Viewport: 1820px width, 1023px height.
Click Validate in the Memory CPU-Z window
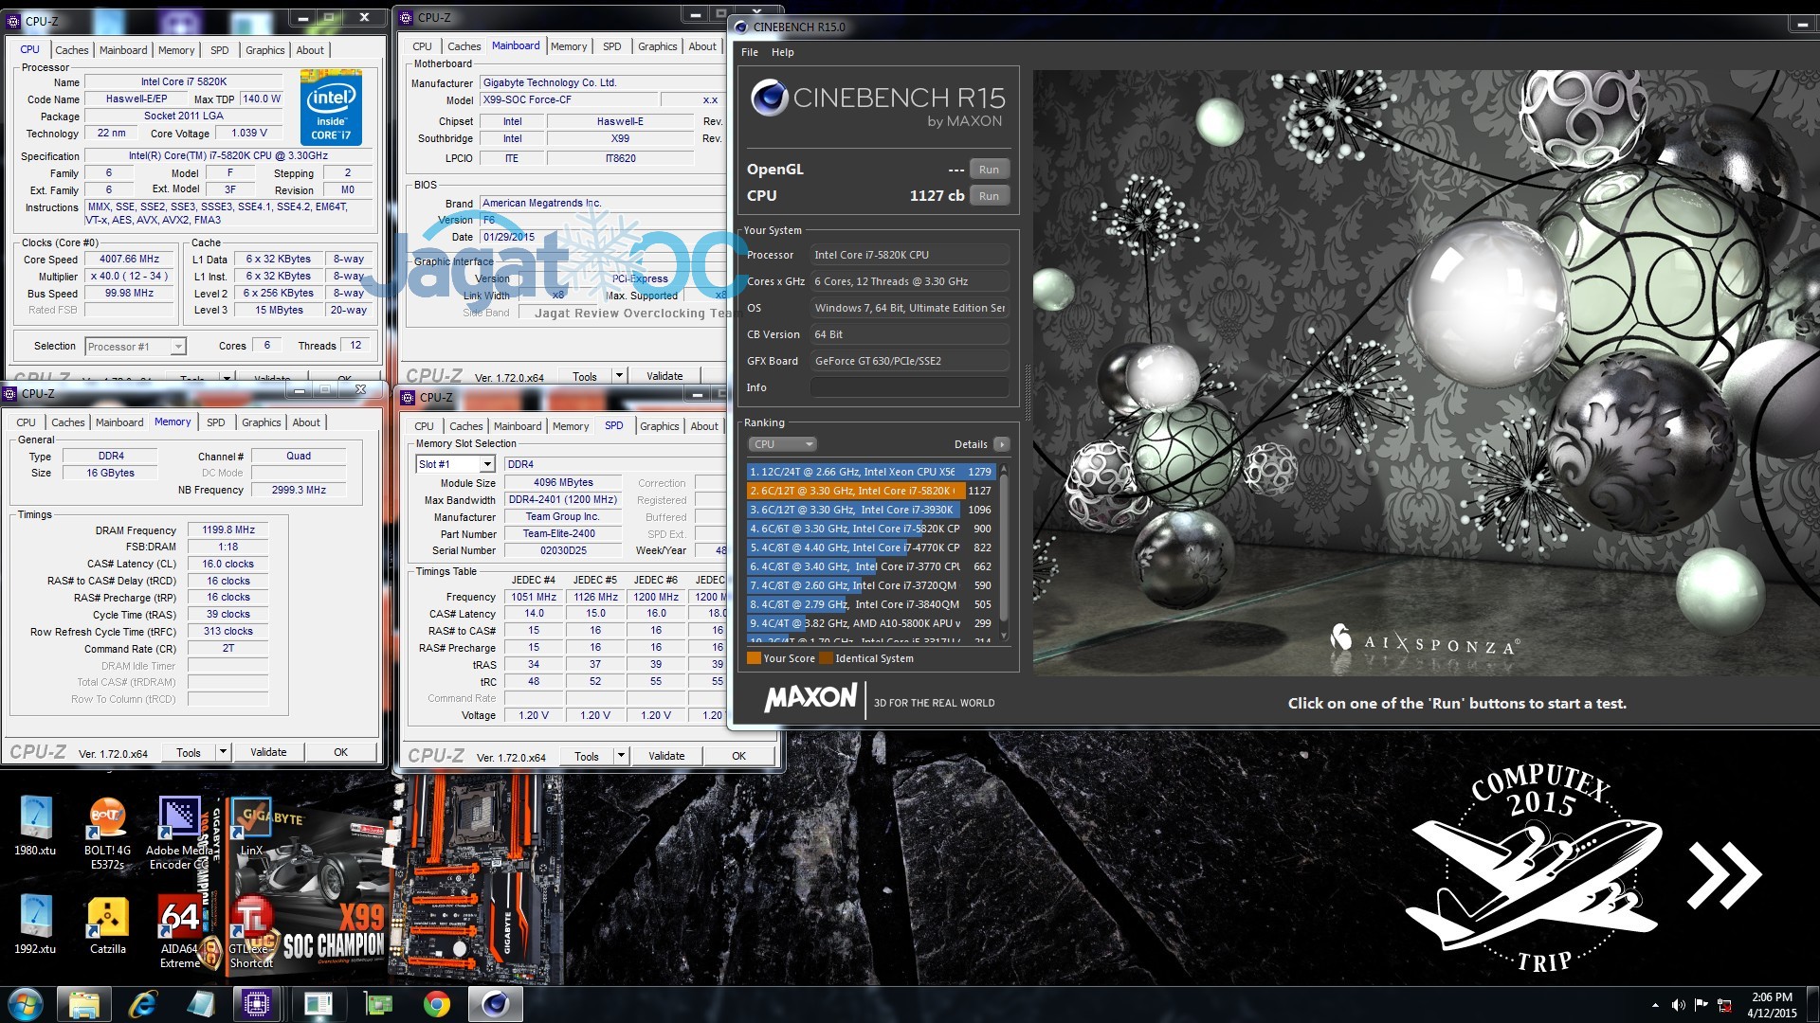tap(268, 752)
